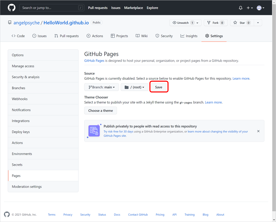276x222 pixels.
Task: Open Notifications settings
Action: coord(43,110)
